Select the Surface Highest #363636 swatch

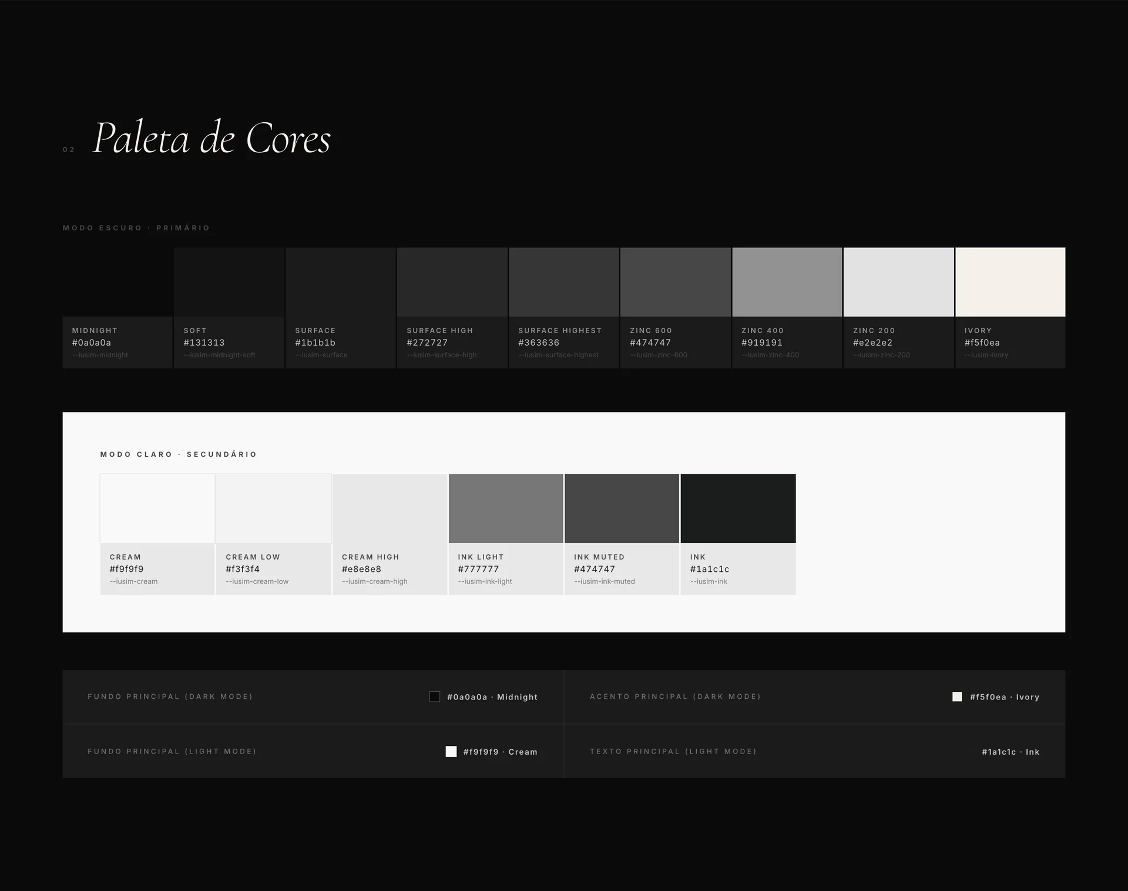pyautogui.click(x=564, y=282)
